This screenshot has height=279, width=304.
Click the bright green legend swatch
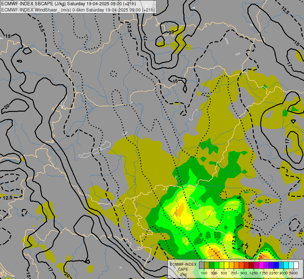216,265
